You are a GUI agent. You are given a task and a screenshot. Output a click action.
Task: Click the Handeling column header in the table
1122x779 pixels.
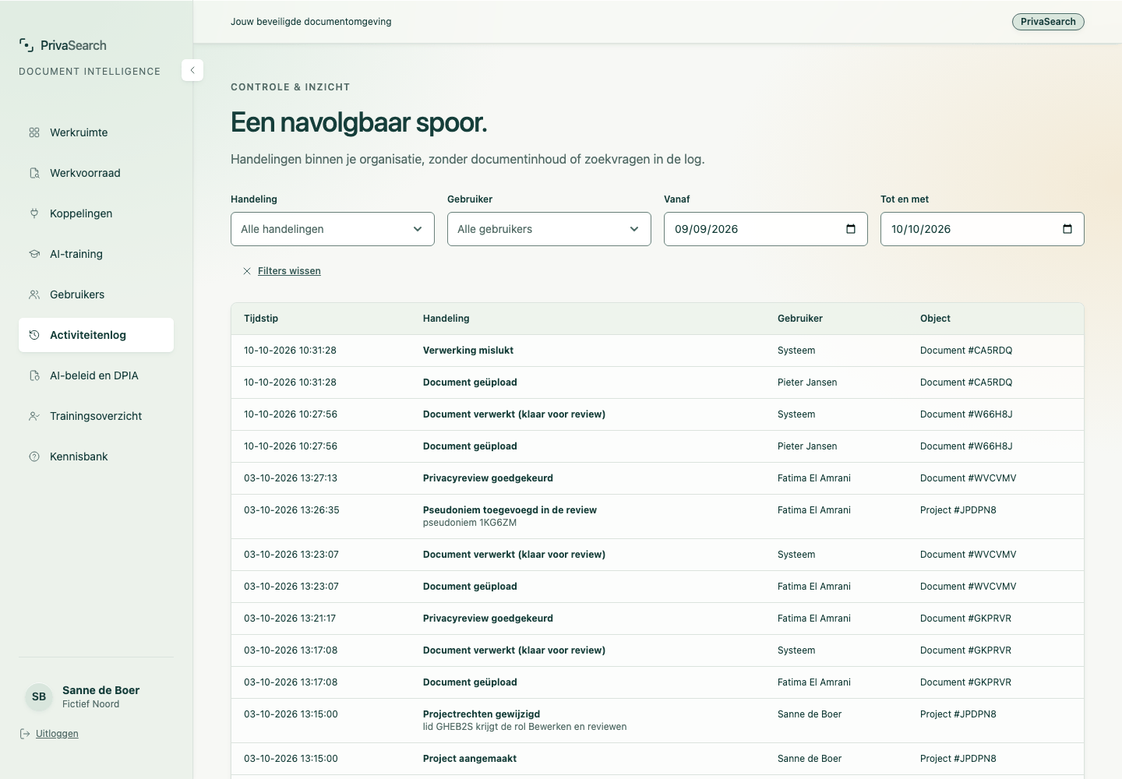click(446, 319)
